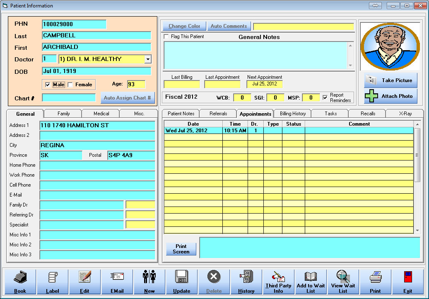Image resolution: width=429 pixels, height=299 pixels.
Task: Open the View Wait List icon
Action: 343,282
